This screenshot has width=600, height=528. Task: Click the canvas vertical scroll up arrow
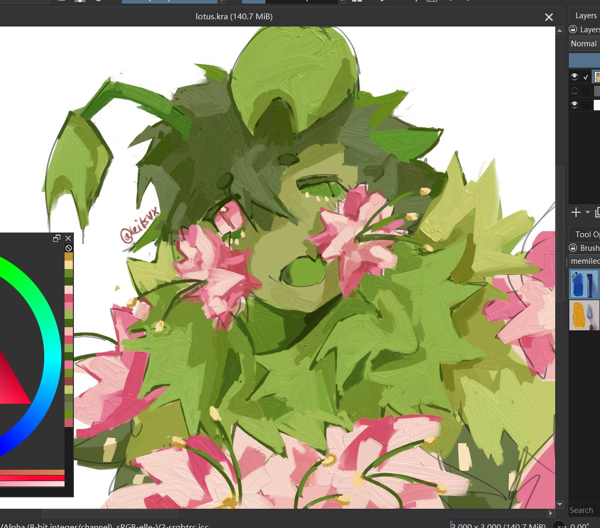click(560, 30)
